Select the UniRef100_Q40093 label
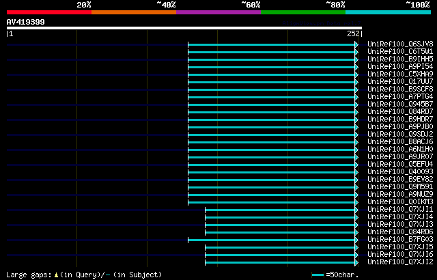Viewport: 437px width, 280px height. [400, 172]
